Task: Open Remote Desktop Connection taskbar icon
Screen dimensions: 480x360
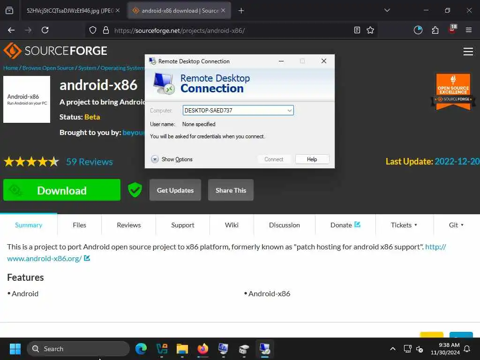Action: 265,349
